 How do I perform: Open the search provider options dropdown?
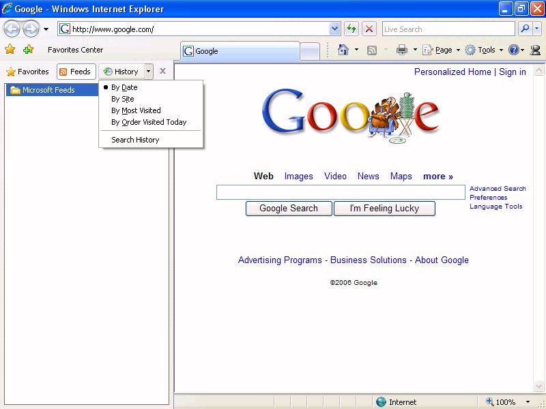point(537,29)
